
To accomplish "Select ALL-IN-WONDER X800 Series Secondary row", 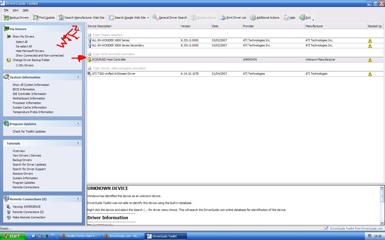I will pos(235,46).
